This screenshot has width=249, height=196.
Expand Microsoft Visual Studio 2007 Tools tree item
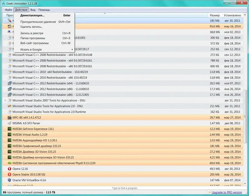[5, 100]
